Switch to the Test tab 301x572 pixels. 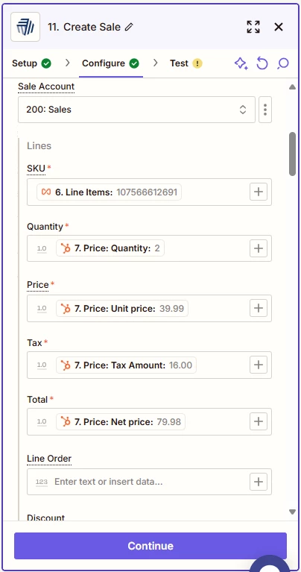point(186,63)
